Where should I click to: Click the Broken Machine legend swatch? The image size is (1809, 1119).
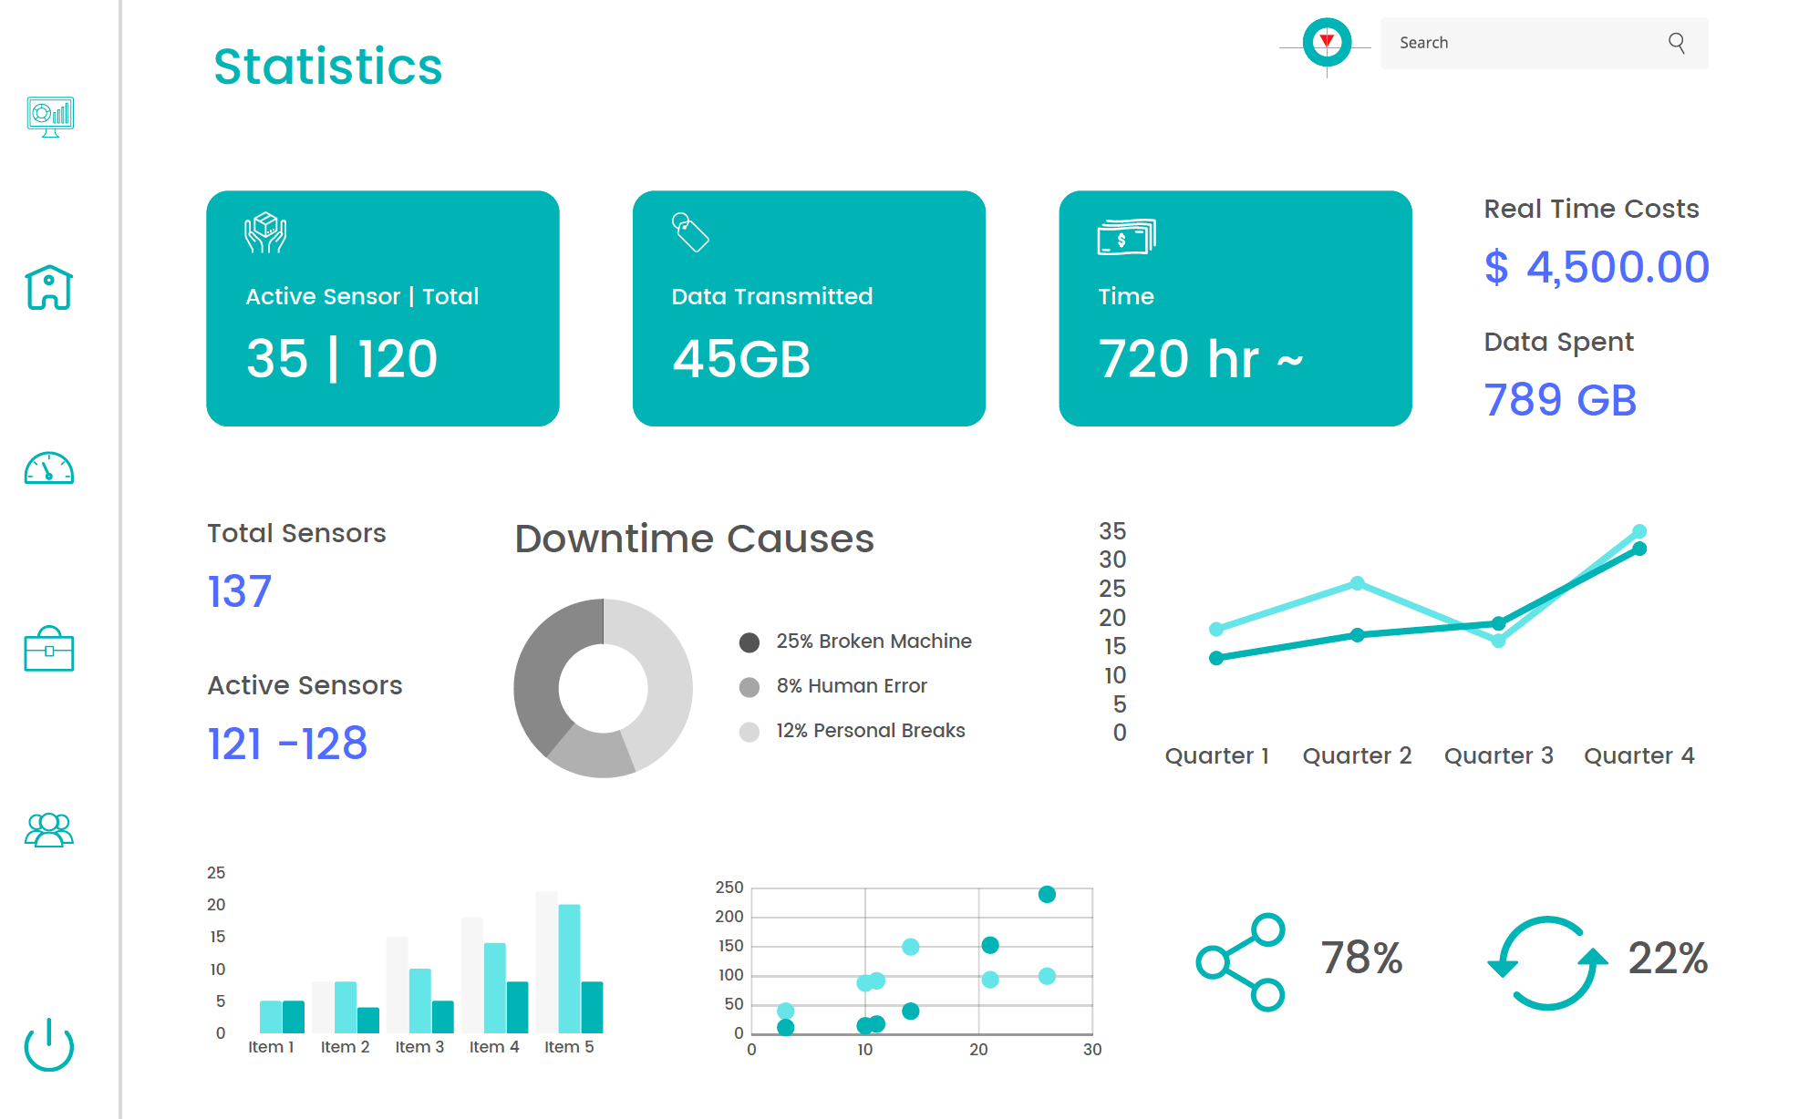(x=749, y=642)
